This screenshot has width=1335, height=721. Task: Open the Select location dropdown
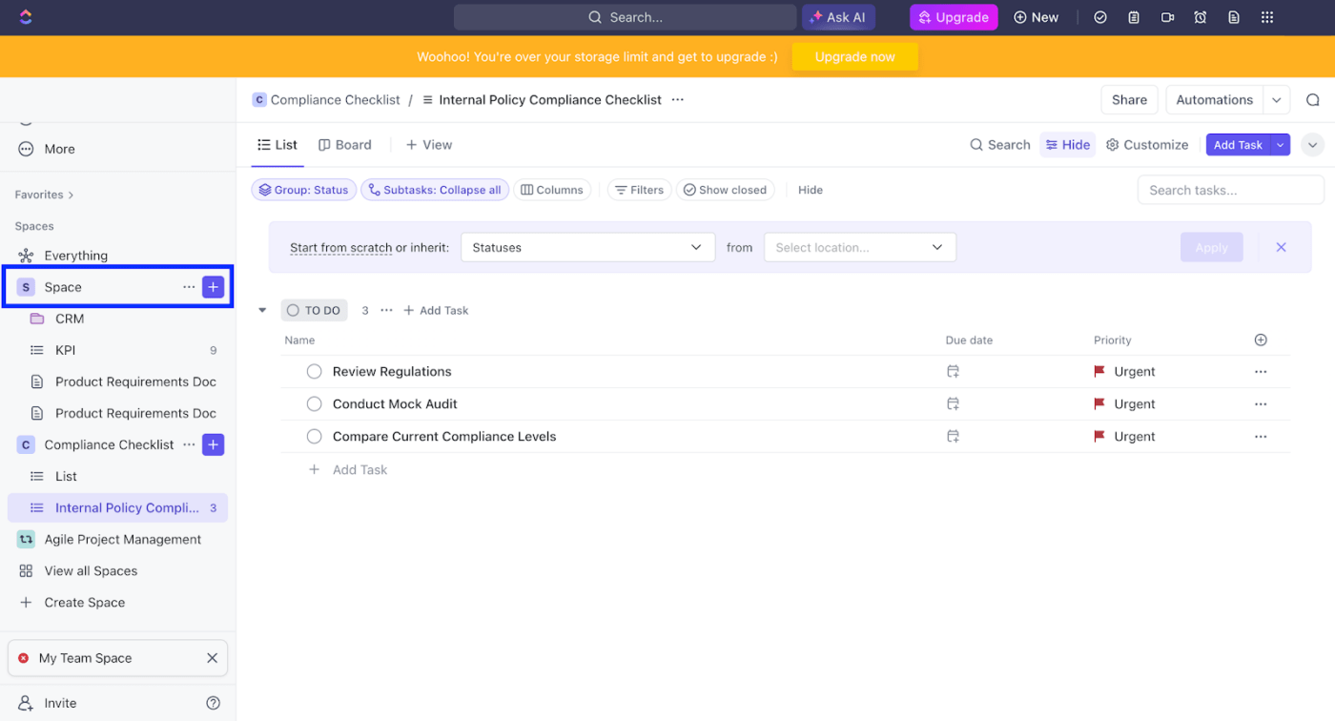[x=860, y=247]
